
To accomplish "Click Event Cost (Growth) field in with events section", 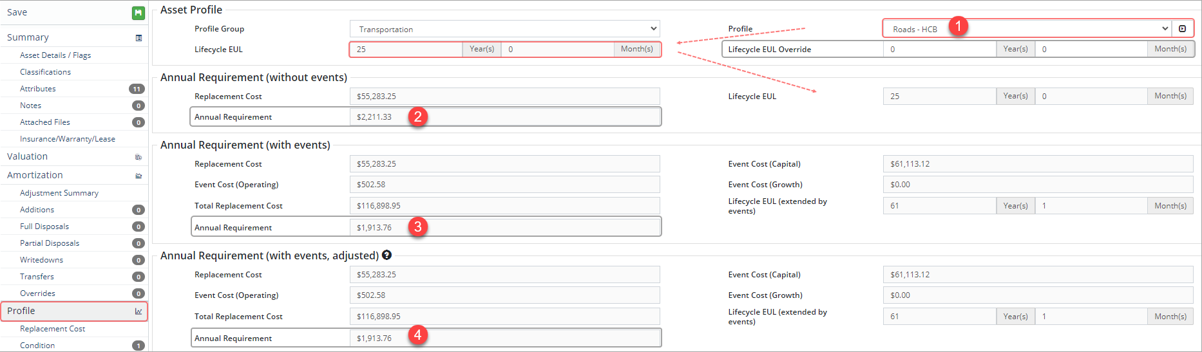I will click(1038, 185).
